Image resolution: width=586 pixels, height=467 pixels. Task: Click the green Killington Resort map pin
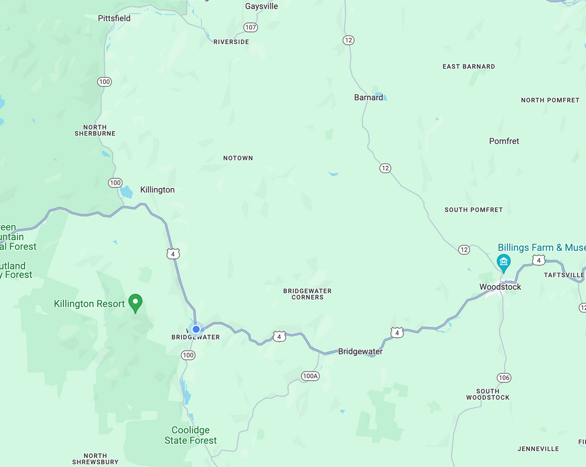pyautogui.click(x=135, y=303)
